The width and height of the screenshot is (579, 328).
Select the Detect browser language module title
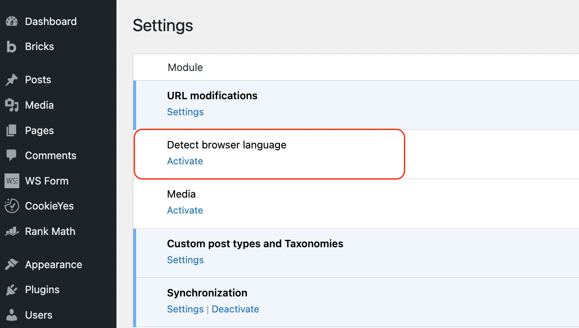click(227, 145)
